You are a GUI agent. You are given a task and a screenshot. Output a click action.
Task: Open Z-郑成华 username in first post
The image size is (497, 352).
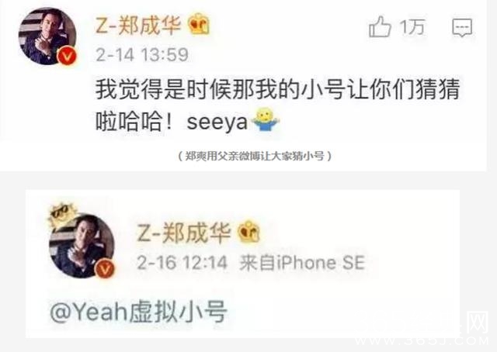coord(138,26)
